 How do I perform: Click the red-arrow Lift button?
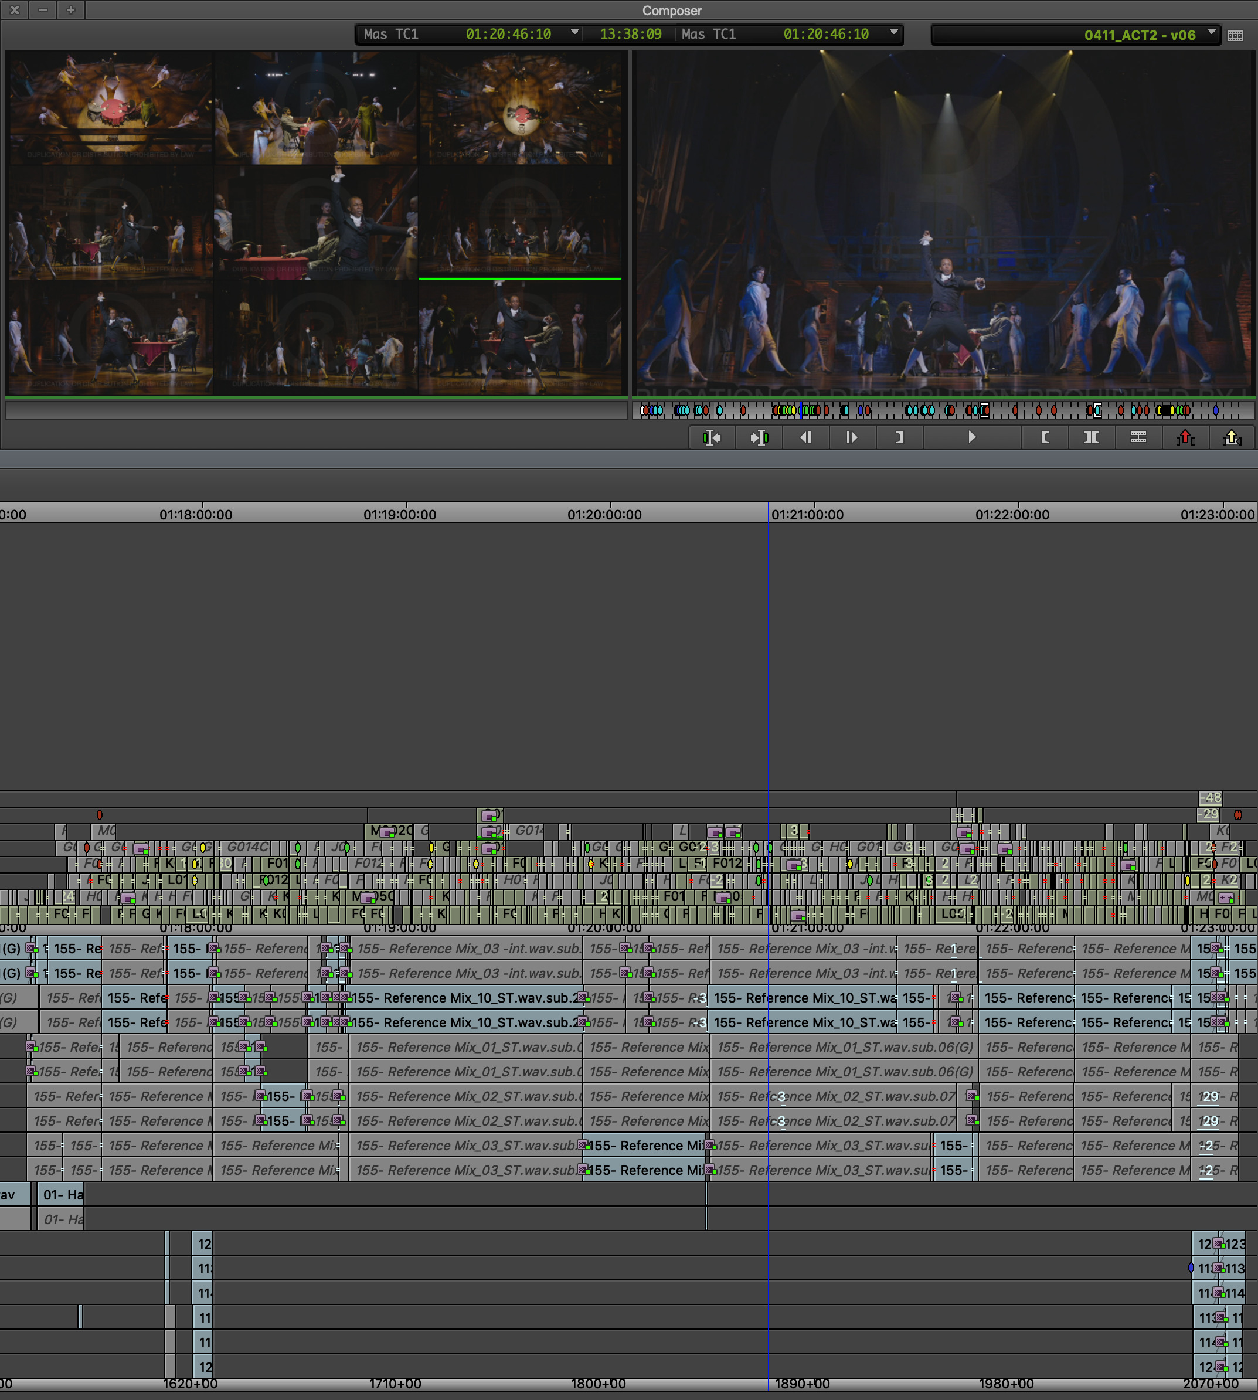tap(1185, 437)
